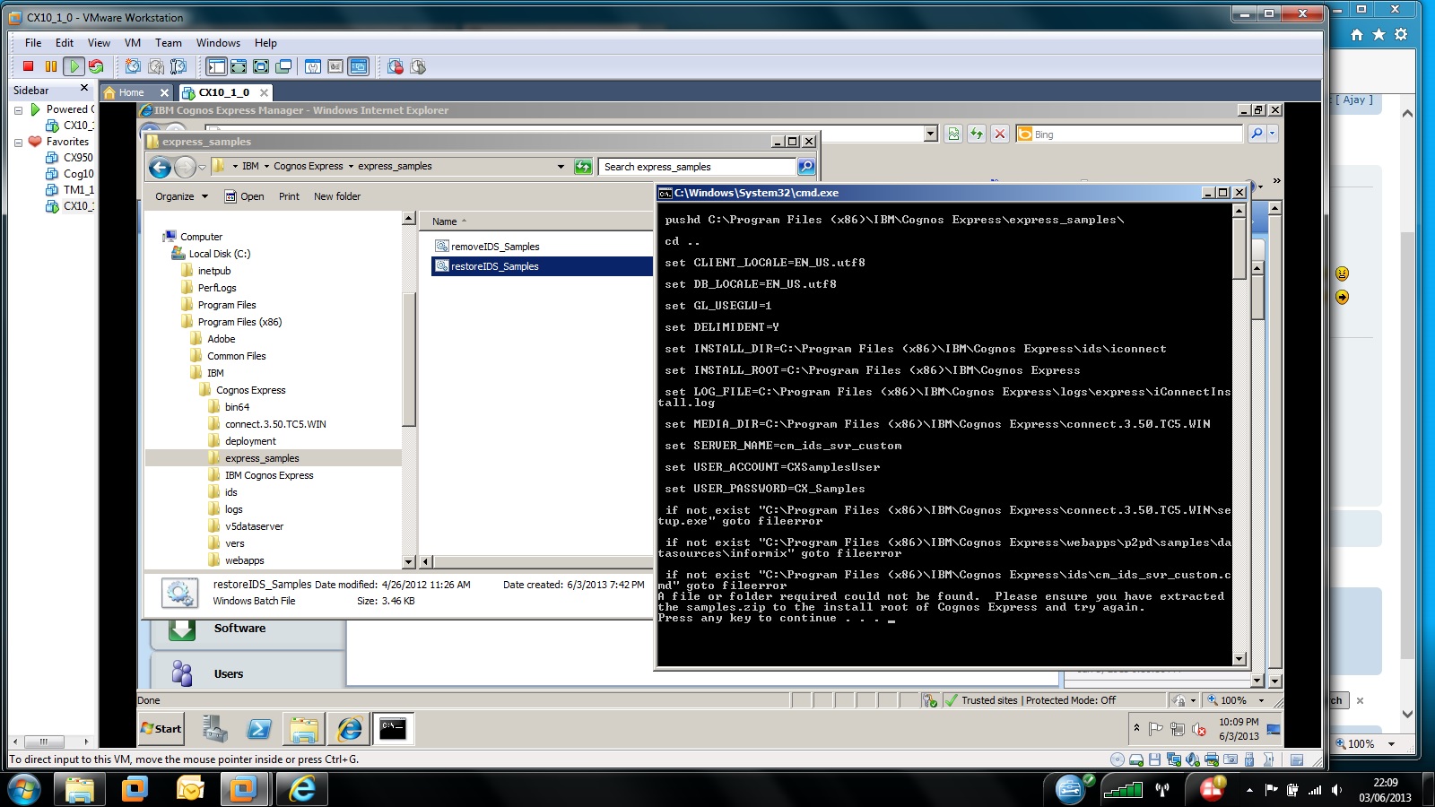Open the Edit menu
Image resolution: width=1435 pixels, height=807 pixels.
(x=65, y=42)
